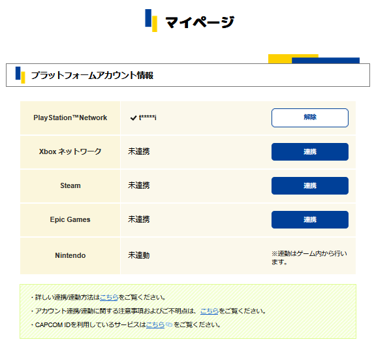389x348 pixels.
Task: Open こちら link about account linking precautions
Action: 209,311
